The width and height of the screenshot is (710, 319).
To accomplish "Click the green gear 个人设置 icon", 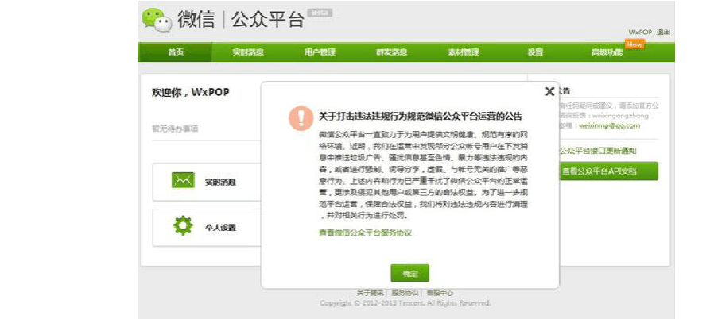I will pos(183,226).
